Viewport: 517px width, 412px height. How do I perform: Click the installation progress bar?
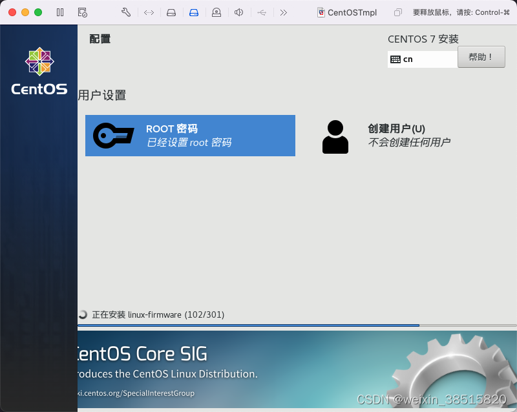pyautogui.click(x=297, y=325)
